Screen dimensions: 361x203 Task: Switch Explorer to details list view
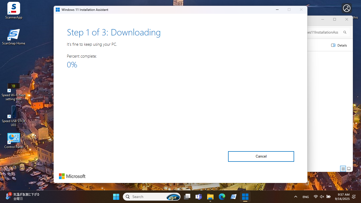pos(343,169)
